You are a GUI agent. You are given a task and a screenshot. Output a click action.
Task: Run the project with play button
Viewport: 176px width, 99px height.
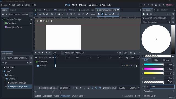click(141, 5)
